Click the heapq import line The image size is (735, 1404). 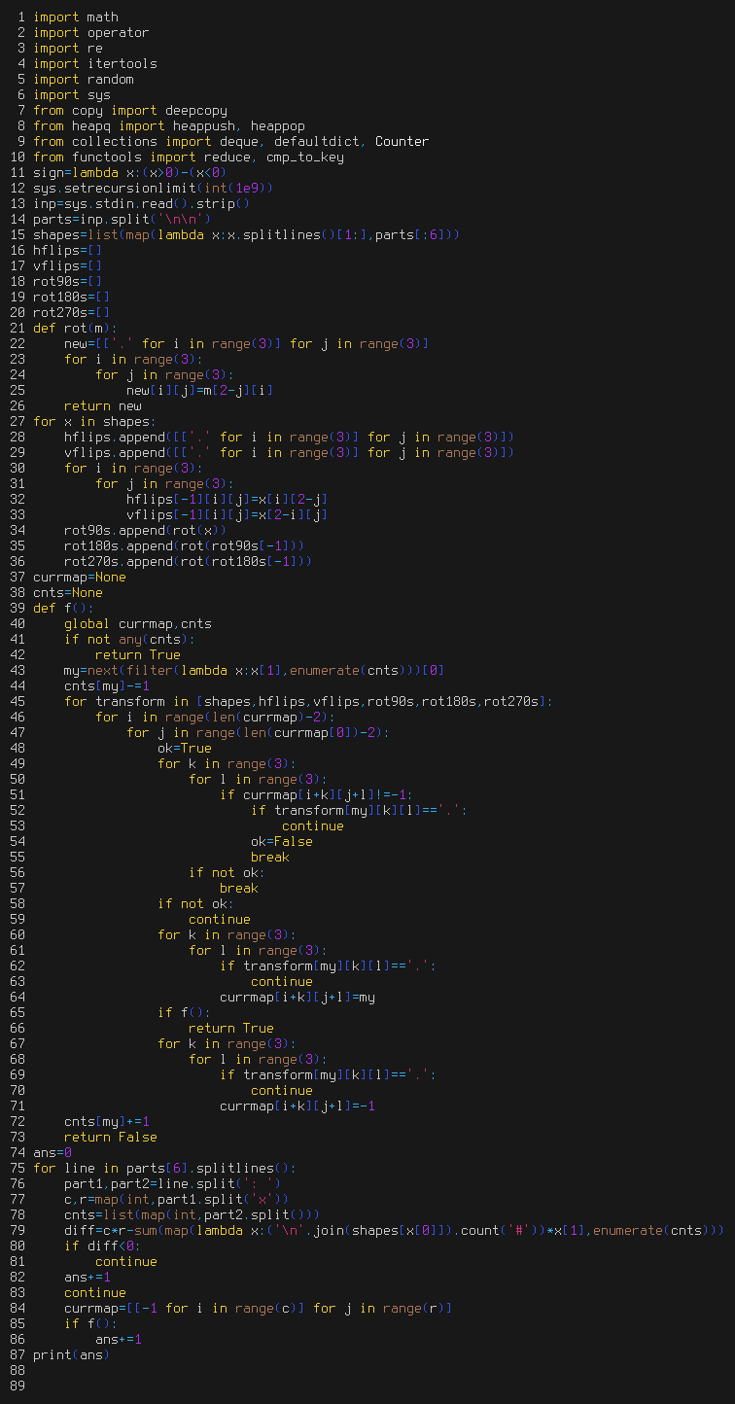coord(169,125)
